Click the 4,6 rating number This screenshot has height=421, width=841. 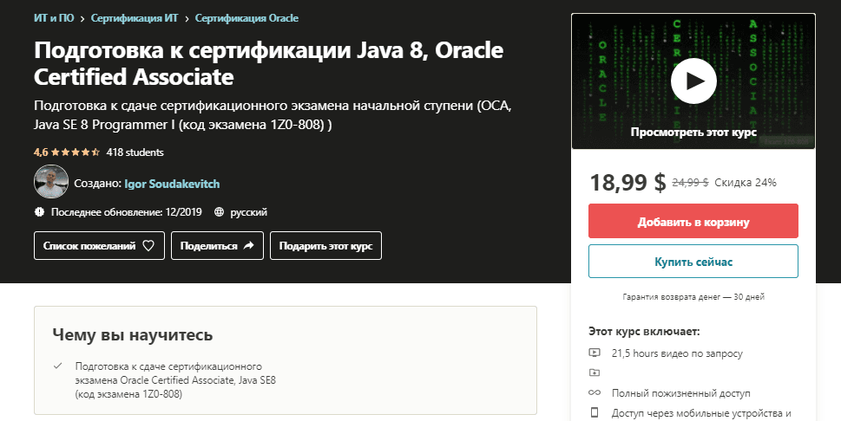click(41, 152)
